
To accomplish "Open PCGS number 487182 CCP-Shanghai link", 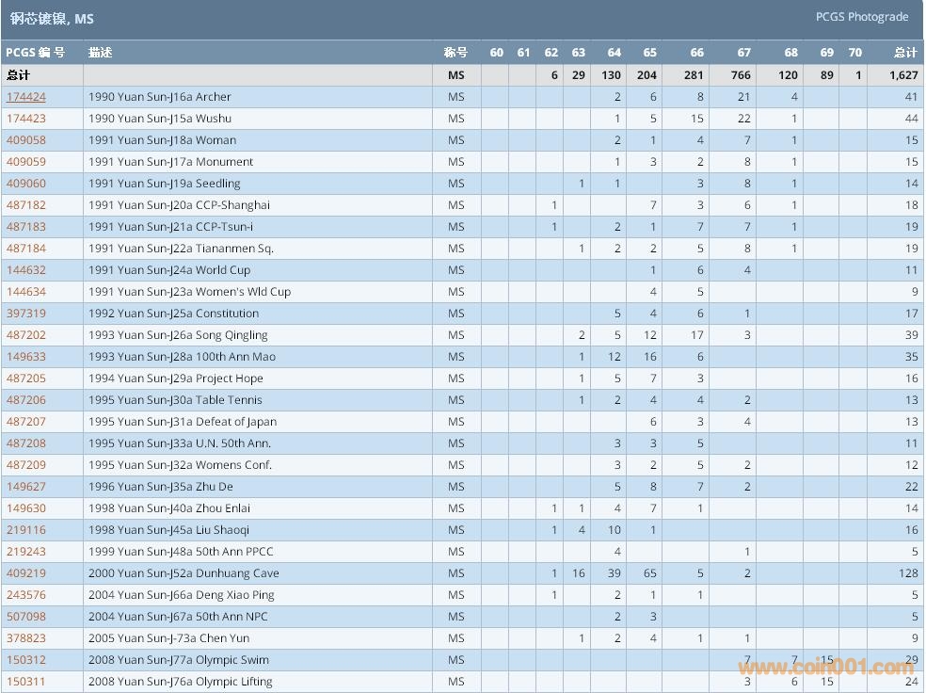I will pos(26,205).
